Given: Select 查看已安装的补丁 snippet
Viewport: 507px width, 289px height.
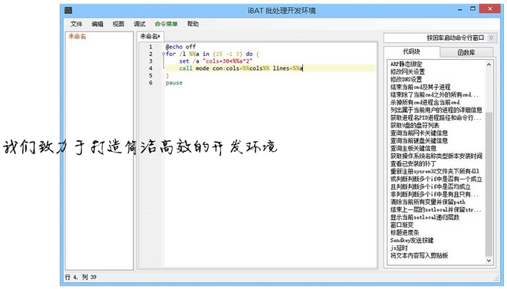Looking at the screenshot, I should 413,163.
